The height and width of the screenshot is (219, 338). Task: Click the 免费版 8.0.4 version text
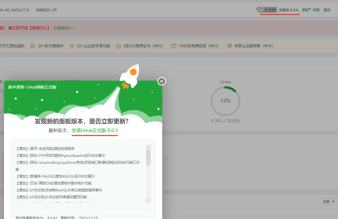pos(289,10)
